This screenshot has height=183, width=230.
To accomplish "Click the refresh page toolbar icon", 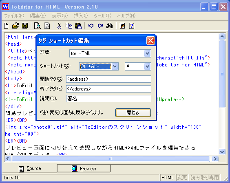I will (47, 26).
